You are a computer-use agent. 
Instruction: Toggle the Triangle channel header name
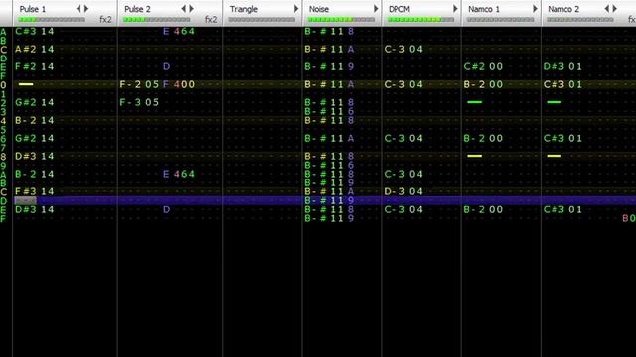[243, 9]
